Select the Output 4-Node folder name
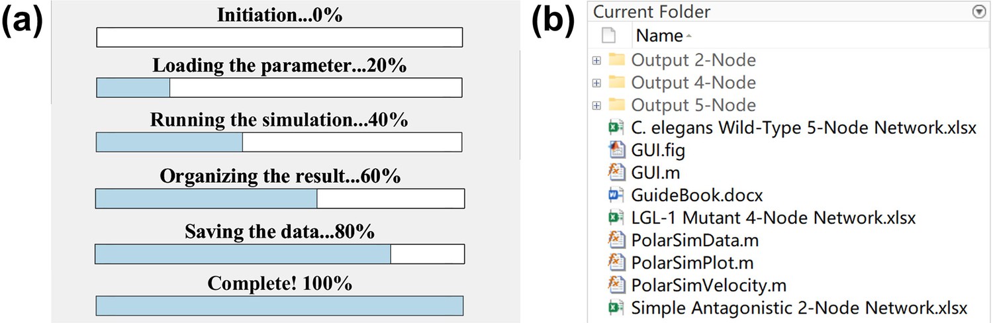 click(x=693, y=83)
